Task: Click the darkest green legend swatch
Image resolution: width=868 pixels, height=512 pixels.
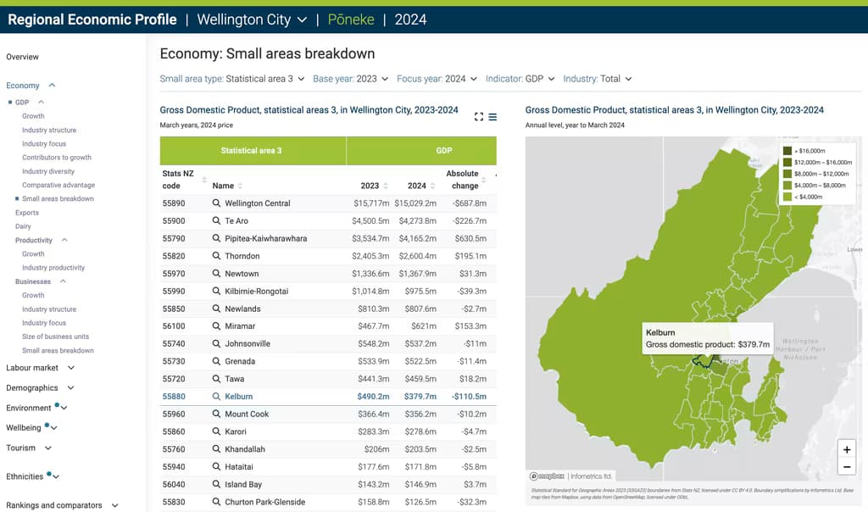Action: tap(787, 151)
